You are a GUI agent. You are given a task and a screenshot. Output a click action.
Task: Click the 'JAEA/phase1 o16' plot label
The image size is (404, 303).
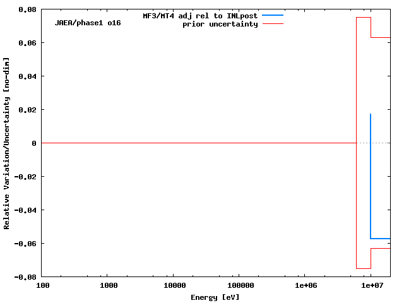88,23
